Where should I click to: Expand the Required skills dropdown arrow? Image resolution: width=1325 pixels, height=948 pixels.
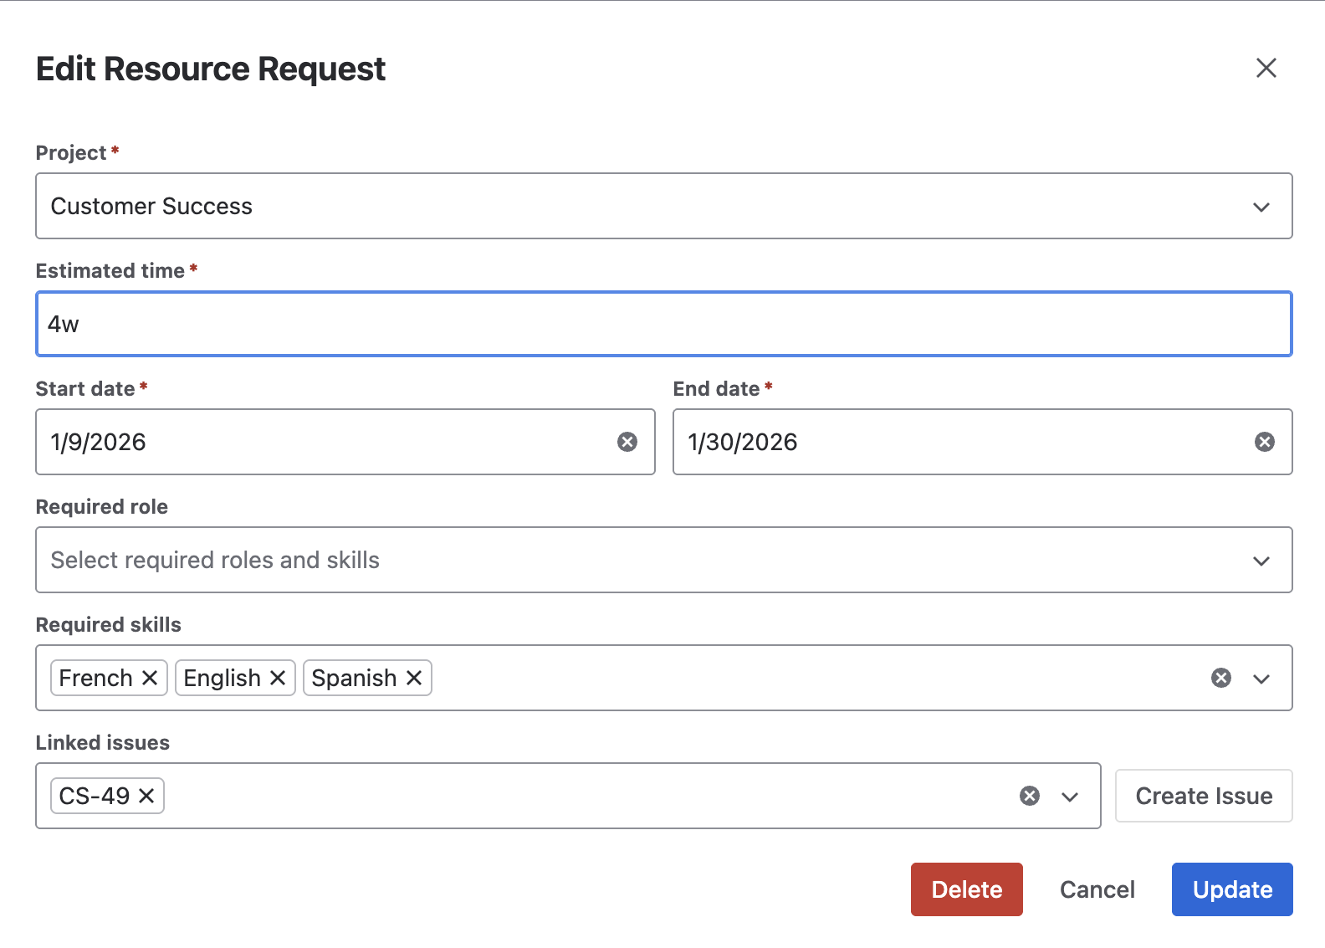[x=1261, y=679]
